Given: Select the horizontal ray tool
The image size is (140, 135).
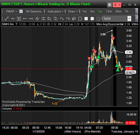Looking at the screenshot, I should click(x=25, y=19).
